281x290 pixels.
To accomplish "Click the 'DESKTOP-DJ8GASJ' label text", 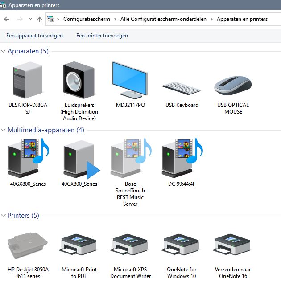I will (x=28, y=108).
